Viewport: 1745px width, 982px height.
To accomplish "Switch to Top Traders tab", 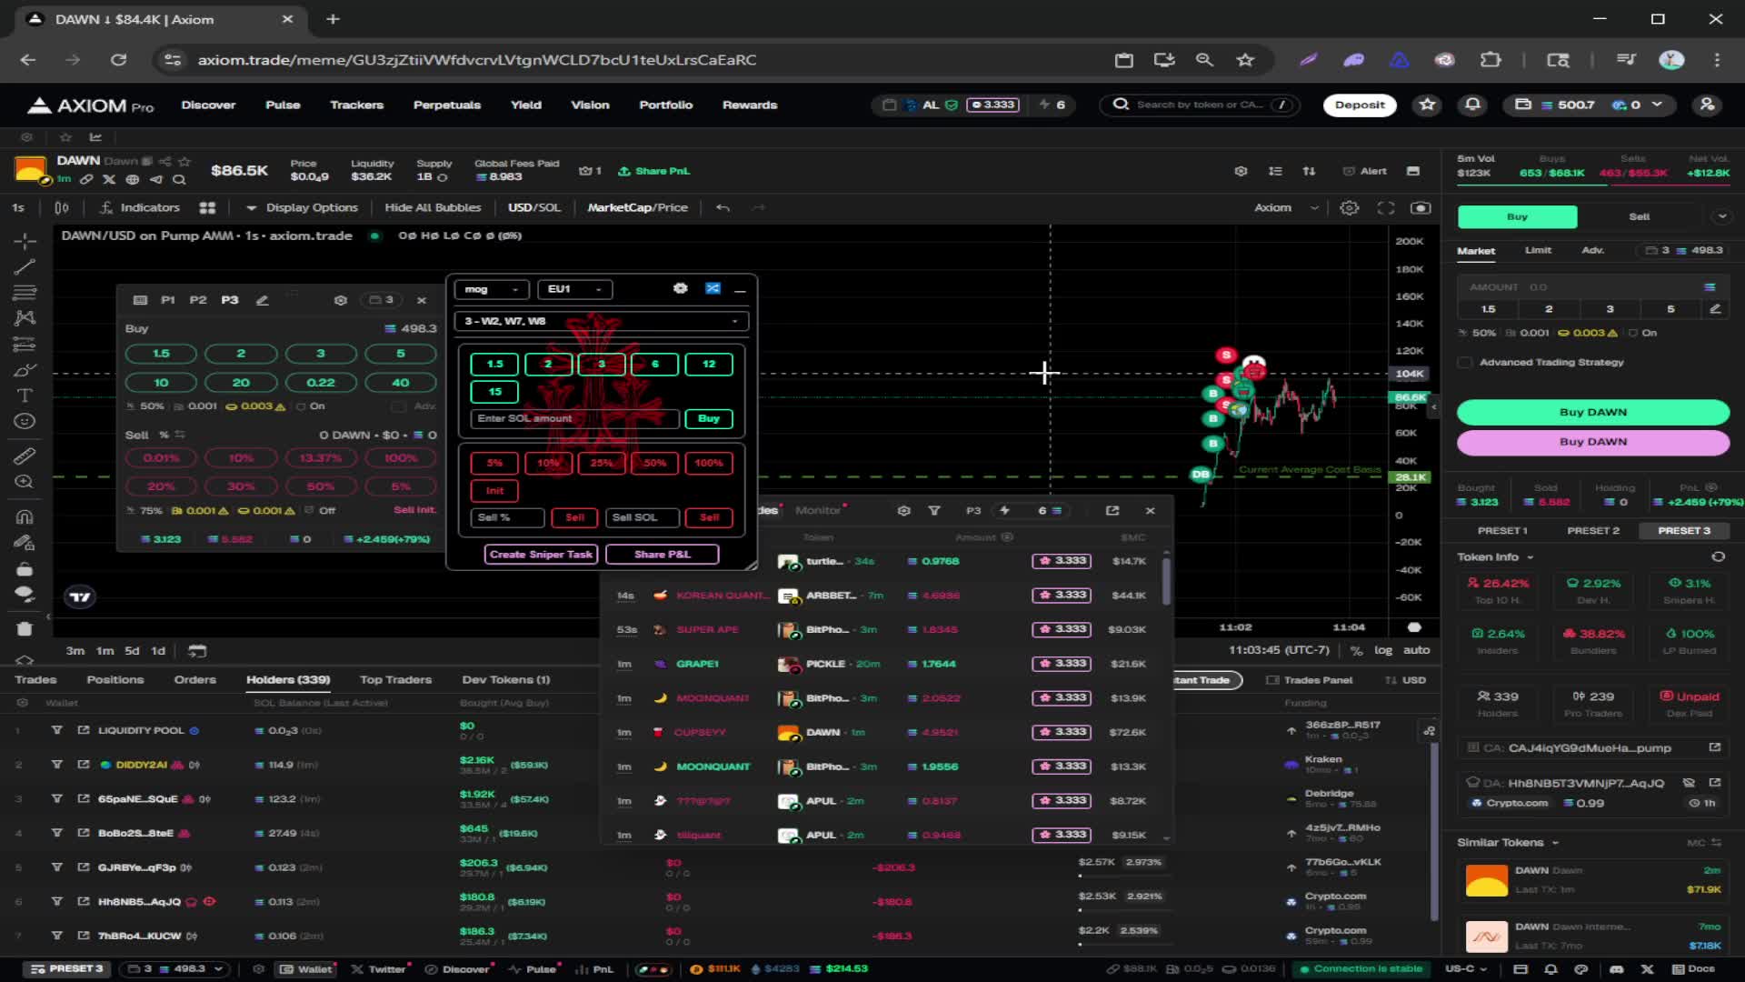I will coord(395,680).
